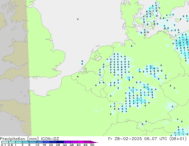The height and width of the screenshot is (146, 189).
Task: Click the '[mm]' unit label
Action: [33, 139]
